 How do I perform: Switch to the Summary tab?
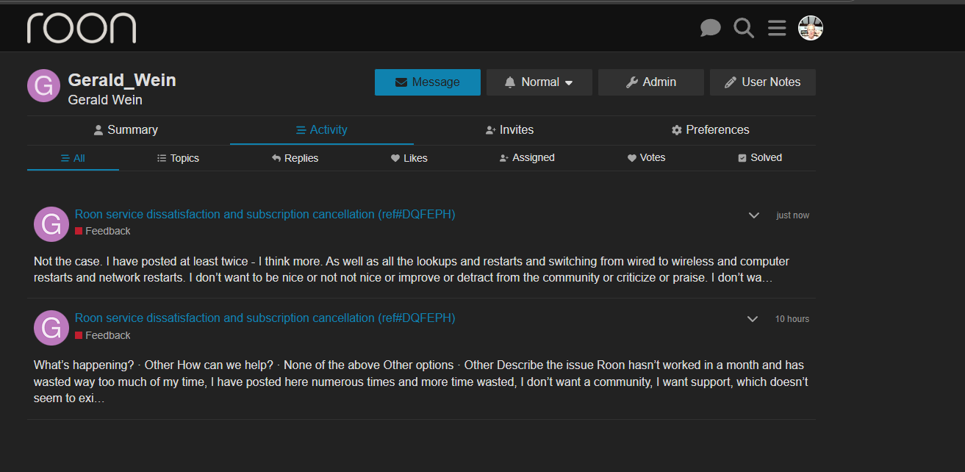[126, 130]
